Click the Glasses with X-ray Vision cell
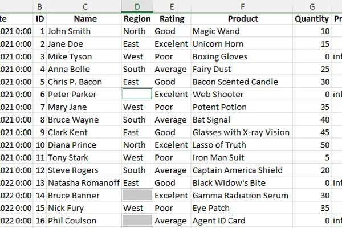Viewport: 342px width, 228px height. (x=242, y=132)
